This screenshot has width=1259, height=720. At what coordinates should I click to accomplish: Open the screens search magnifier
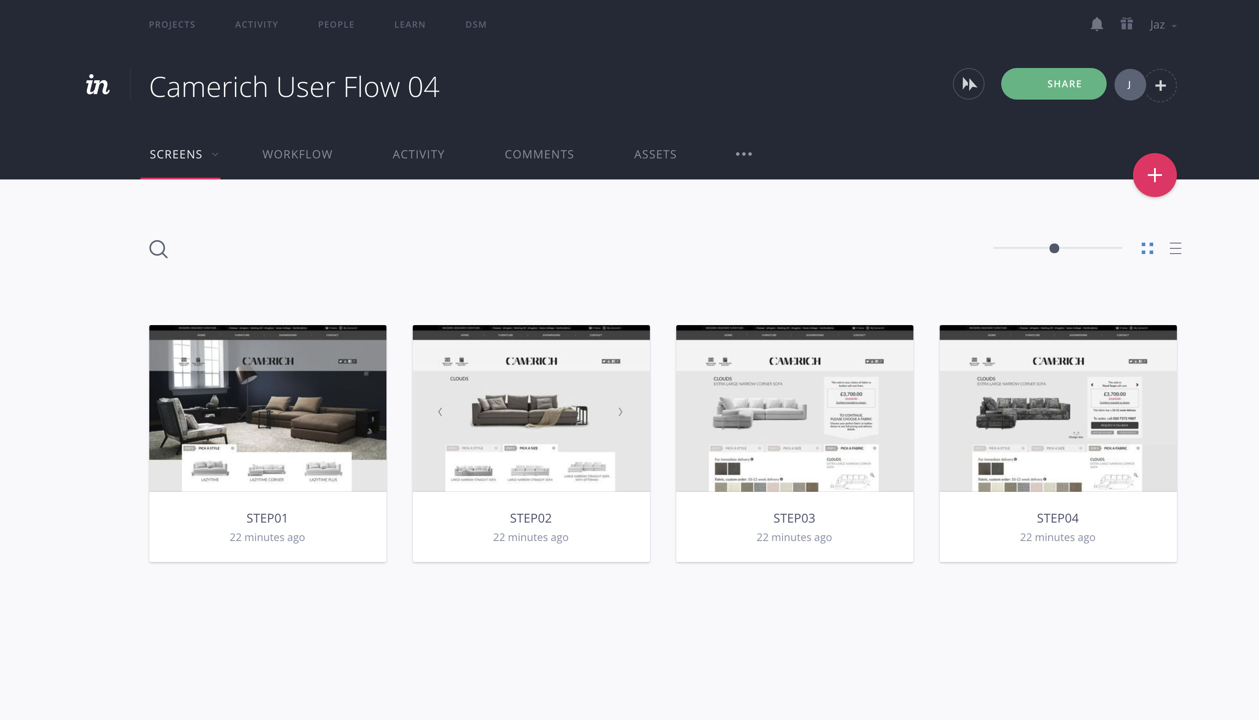[159, 249]
